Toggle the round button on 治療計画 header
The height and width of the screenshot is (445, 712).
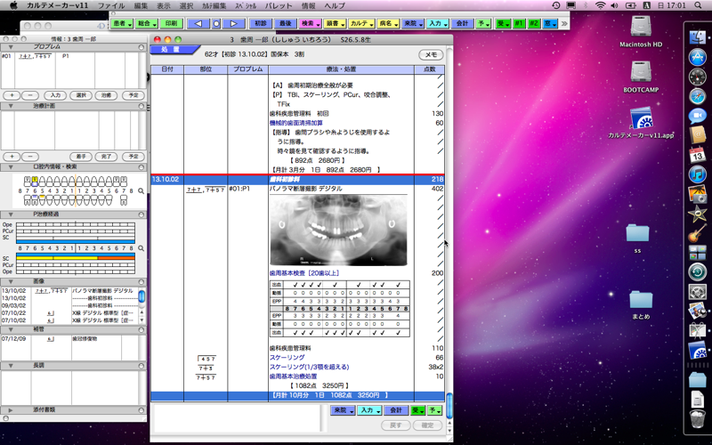tap(141, 106)
